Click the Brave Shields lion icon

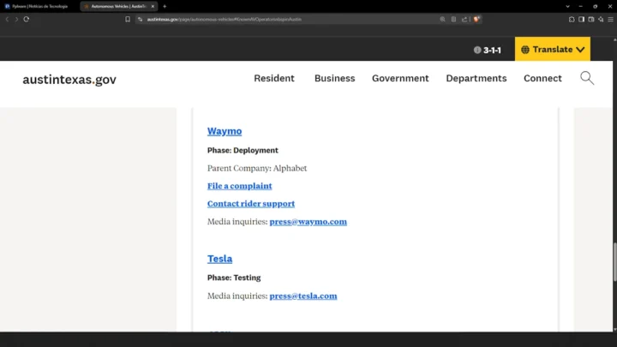tap(477, 19)
